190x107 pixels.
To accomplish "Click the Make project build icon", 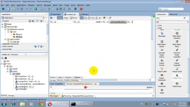I will (x=57, y=9).
